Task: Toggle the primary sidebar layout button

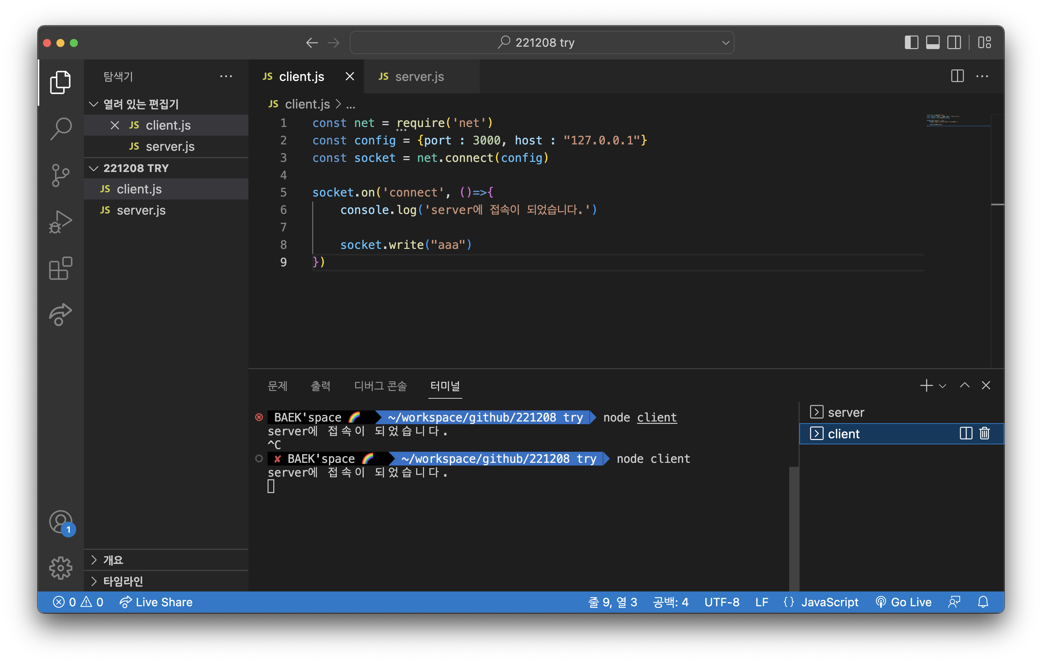Action: 911,42
